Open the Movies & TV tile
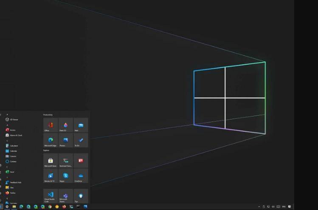The width and height of the screenshot is (318, 210). [51, 176]
